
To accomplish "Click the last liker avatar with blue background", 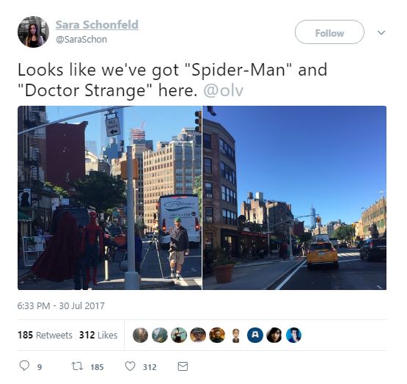I will pos(293,335).
